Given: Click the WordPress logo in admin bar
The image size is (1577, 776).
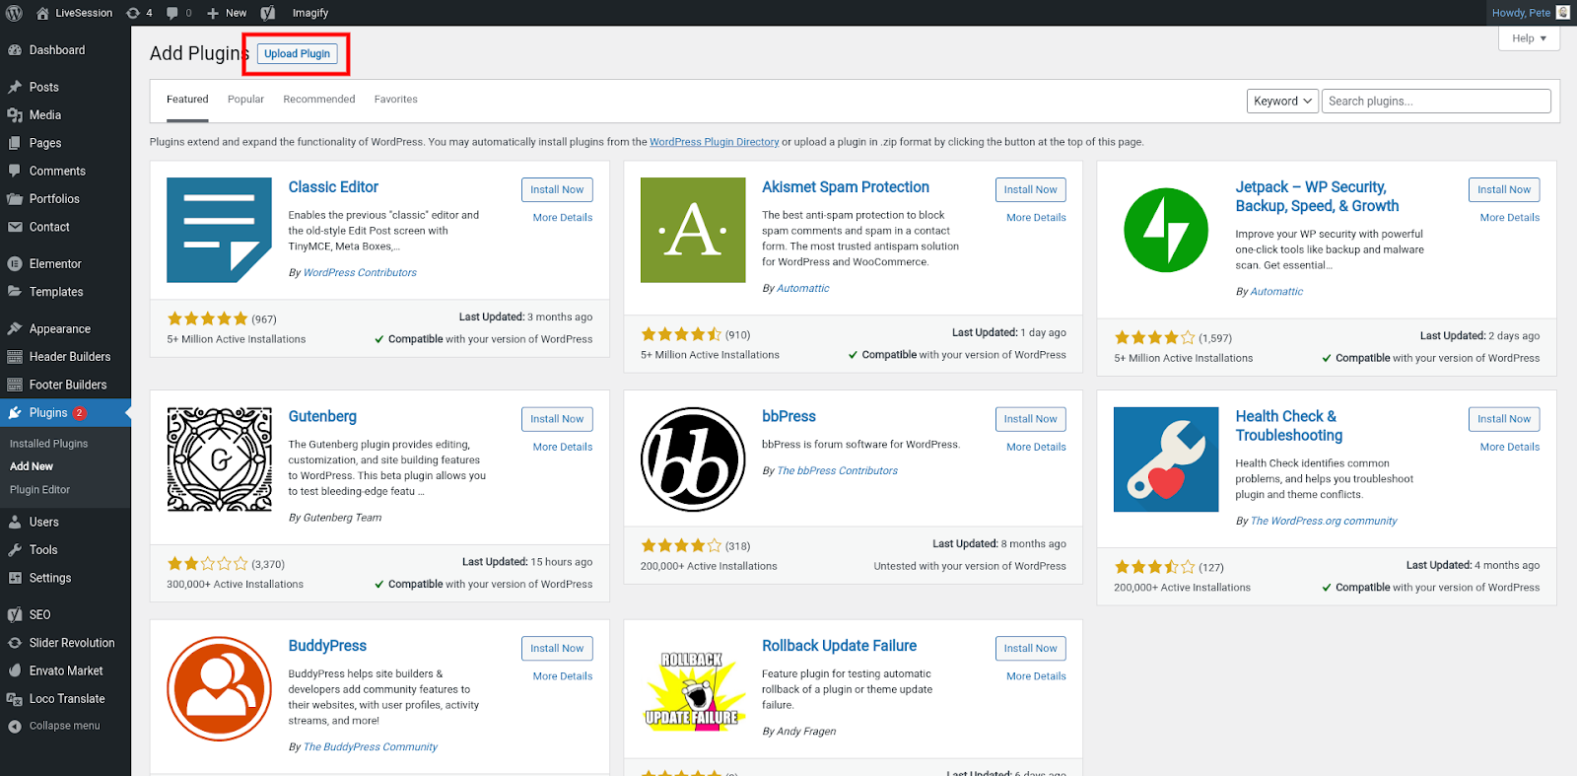Looking at the screenshot, I should pos(14,13).
